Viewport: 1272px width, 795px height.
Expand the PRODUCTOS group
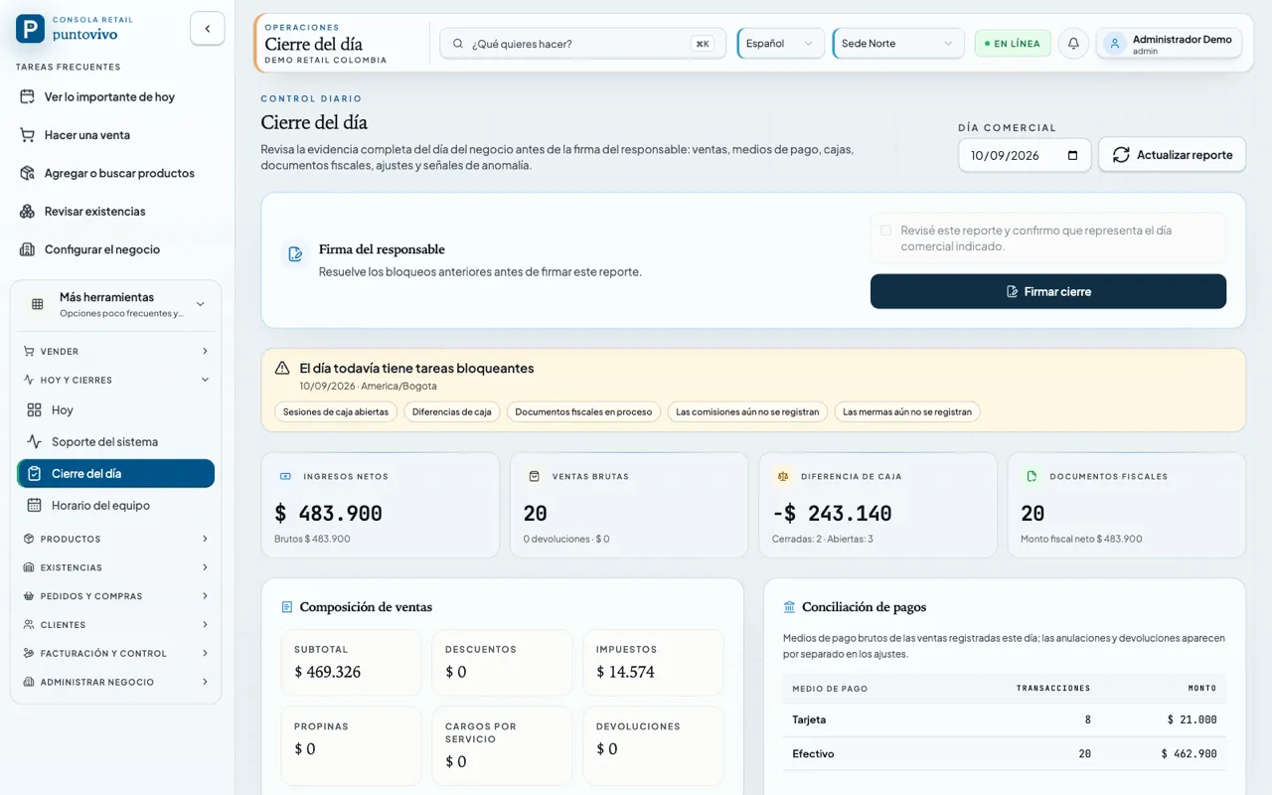click(116, 539)
